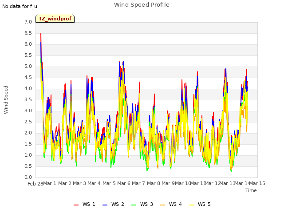Viewport: 284px width, 213px height.
Task: Click the TZ_windprof label box
Action: coord(55,18)
